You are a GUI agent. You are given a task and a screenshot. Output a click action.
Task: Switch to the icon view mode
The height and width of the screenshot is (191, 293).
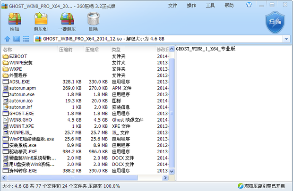click(17, 39)
